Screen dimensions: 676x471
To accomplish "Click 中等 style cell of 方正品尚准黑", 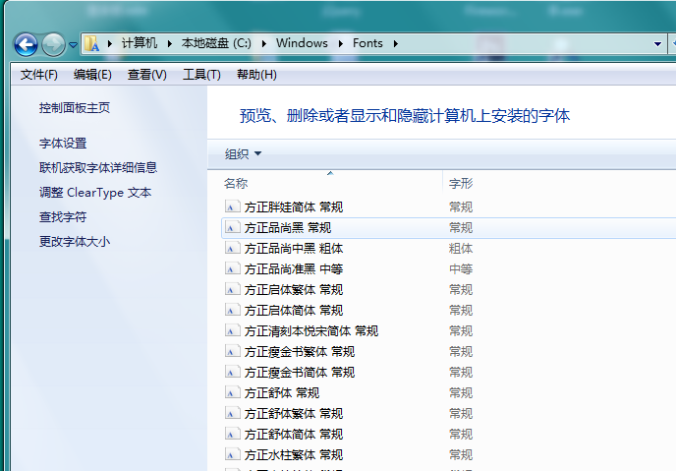I will pos(461,269).
